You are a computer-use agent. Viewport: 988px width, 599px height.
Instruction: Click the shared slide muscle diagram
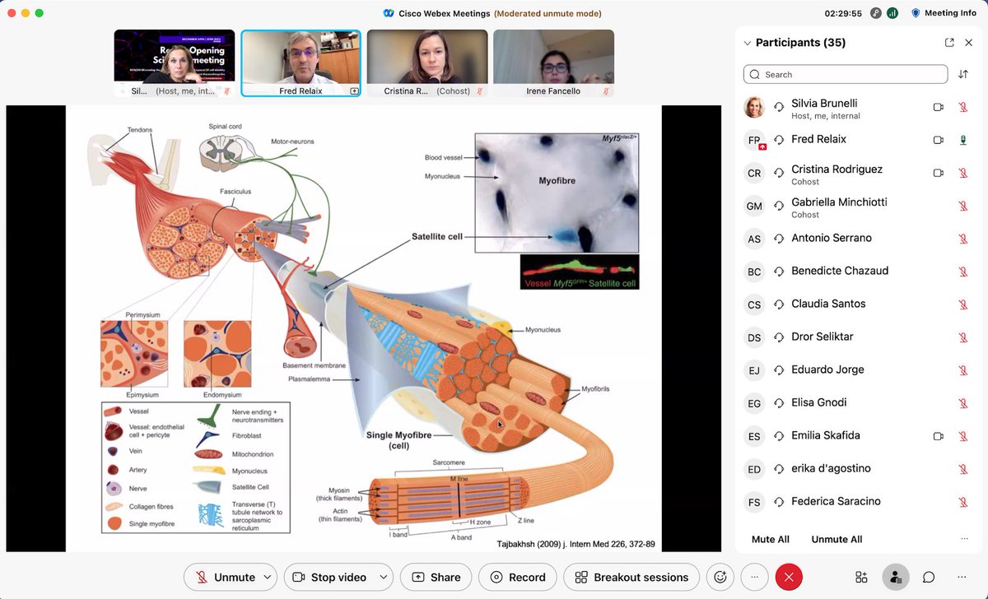[x=363, y=328]
